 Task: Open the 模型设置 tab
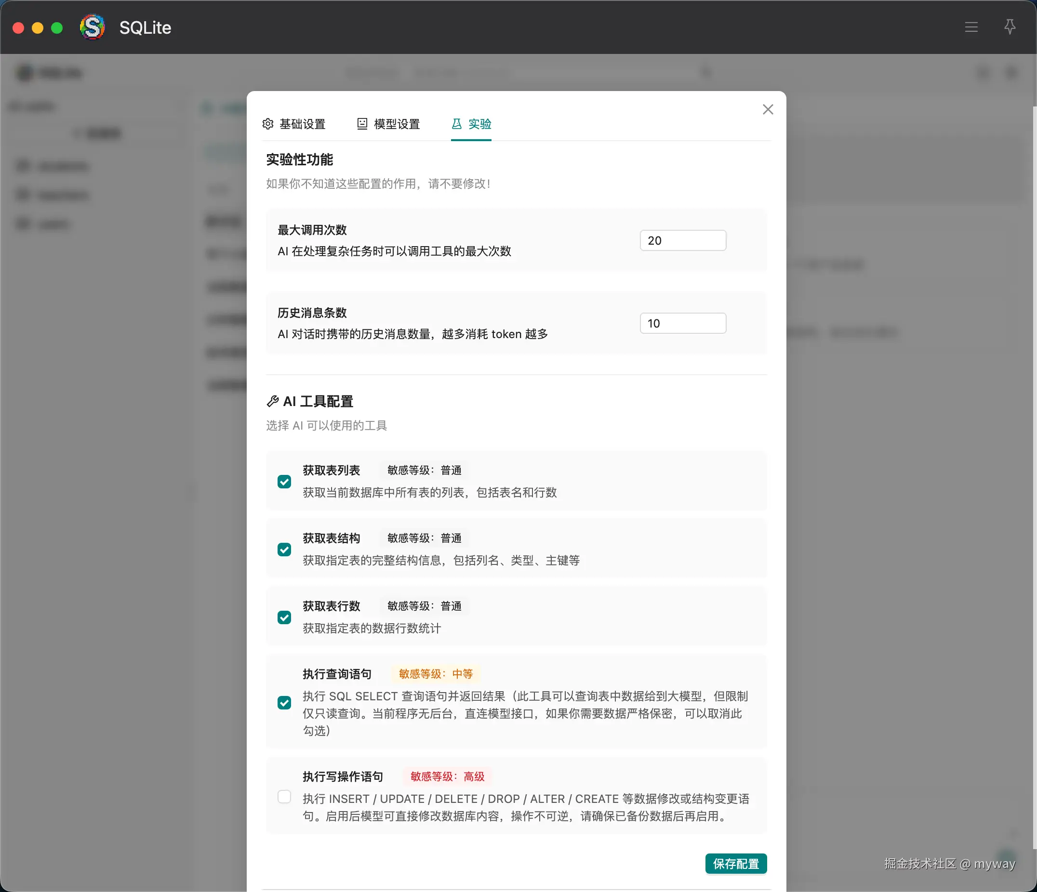click(397, 124)
